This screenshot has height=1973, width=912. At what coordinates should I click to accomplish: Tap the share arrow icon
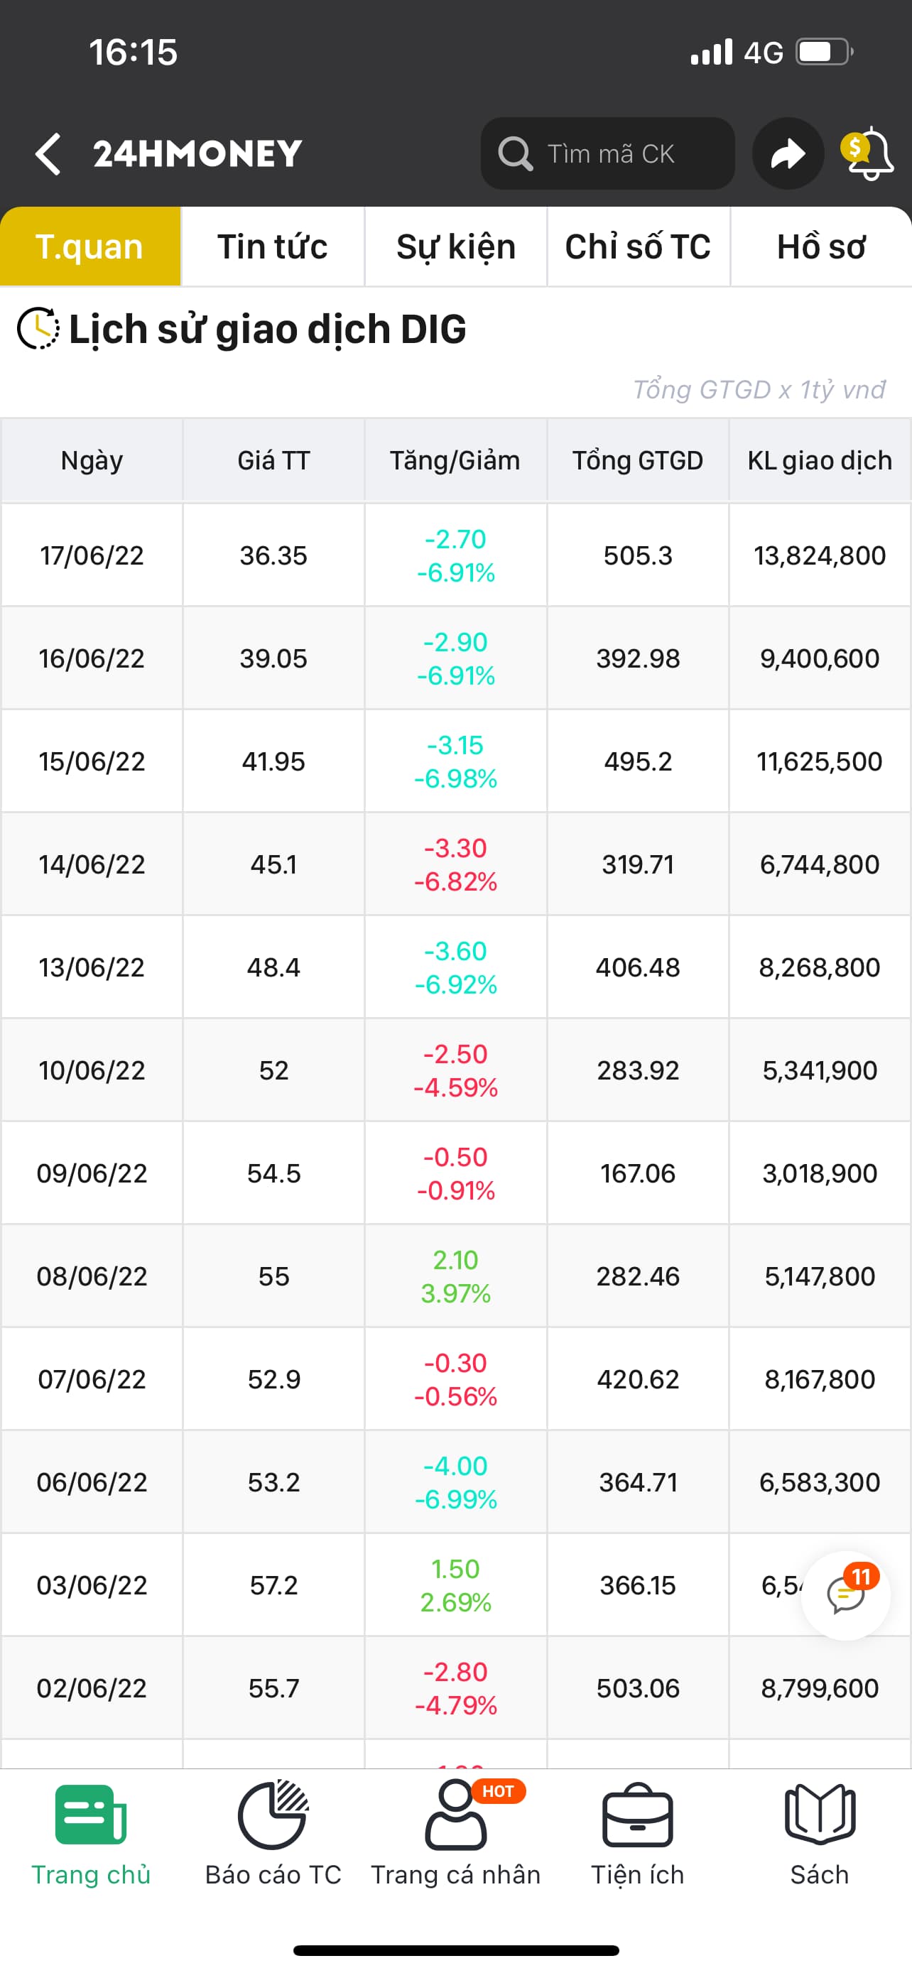tap(787, 154)
